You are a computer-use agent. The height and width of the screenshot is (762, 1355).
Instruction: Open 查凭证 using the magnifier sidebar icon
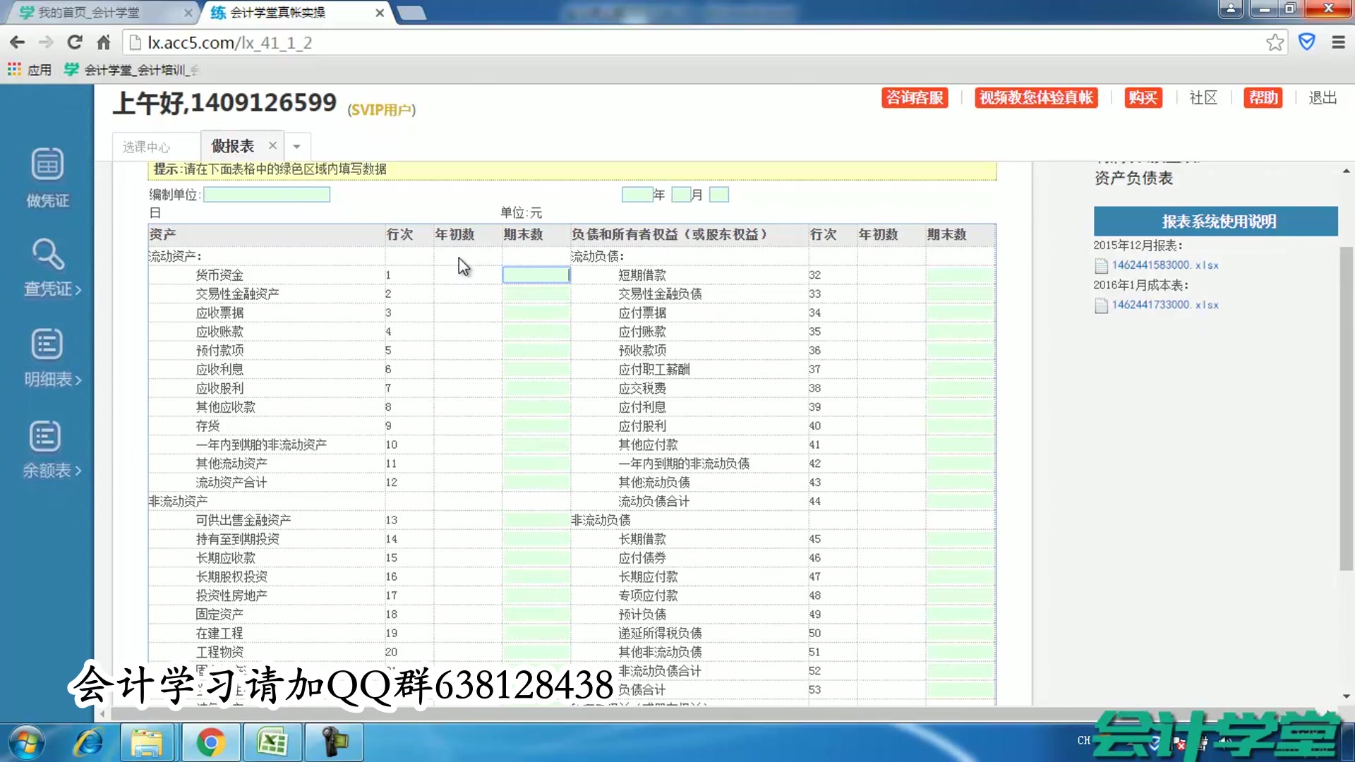[47, 265]
